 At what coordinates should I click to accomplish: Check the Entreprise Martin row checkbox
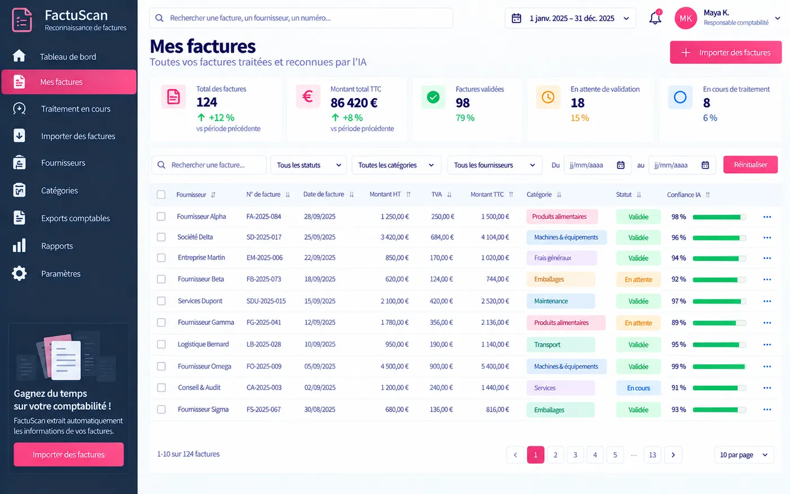[x=161, y=258]
